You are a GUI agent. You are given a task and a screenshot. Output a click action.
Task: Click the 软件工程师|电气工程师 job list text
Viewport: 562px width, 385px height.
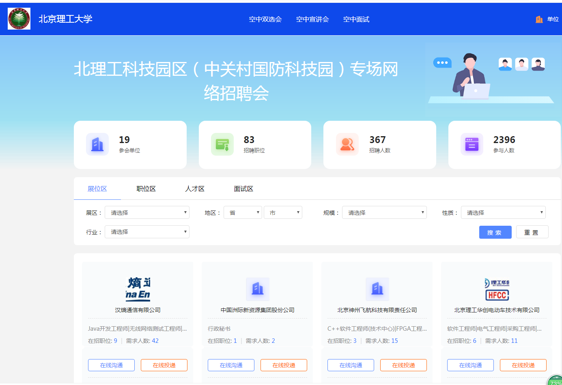click(x=494, y=329)
